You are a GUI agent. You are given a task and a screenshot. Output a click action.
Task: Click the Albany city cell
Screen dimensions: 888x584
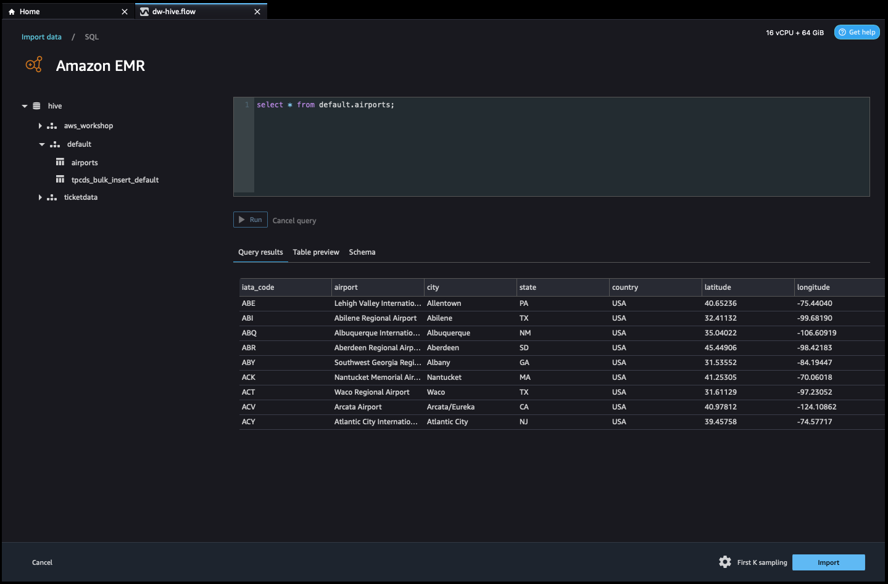(471, 363)
